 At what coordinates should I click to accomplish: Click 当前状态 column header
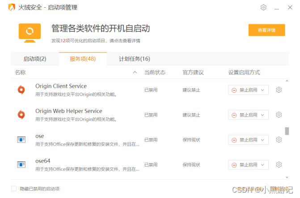point(155,72)
